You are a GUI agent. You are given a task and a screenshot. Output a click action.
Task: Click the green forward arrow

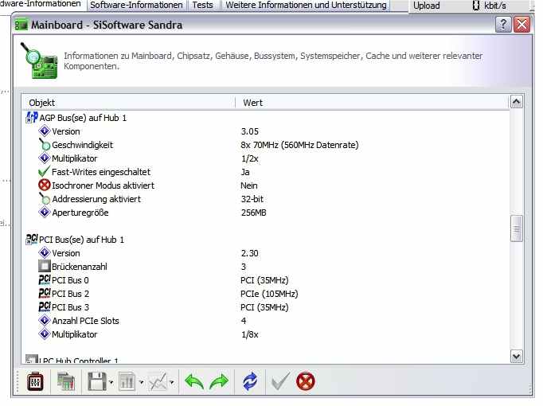tap(219, 382)
